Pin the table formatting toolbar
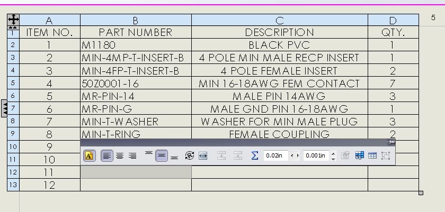 pyautogui.click(x=391, y=142)
